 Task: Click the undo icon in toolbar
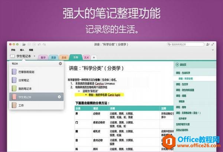(39, 44)
